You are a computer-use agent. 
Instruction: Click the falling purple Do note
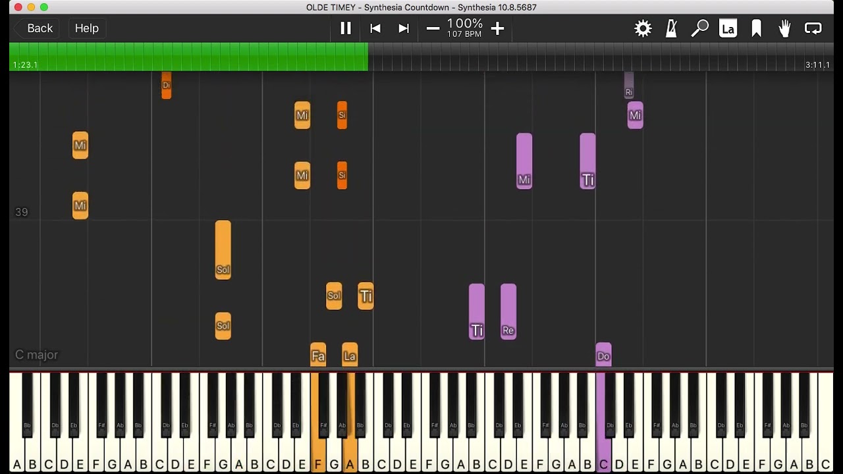coord(603,355)
